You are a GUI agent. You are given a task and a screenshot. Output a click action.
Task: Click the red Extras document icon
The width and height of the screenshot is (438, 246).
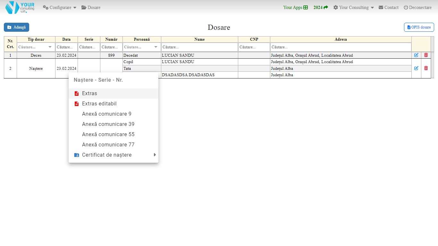[x=77, y=94]
